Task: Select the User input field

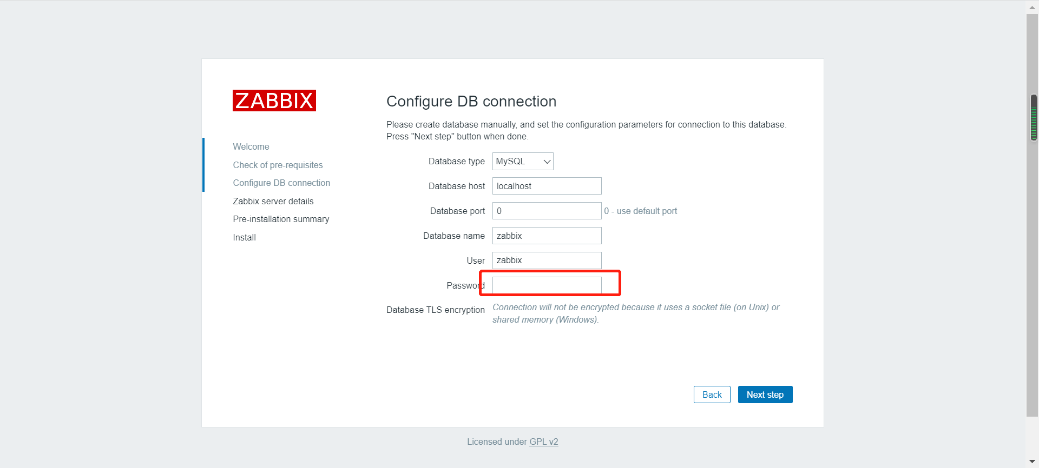Action: click(x=547, y=260)
